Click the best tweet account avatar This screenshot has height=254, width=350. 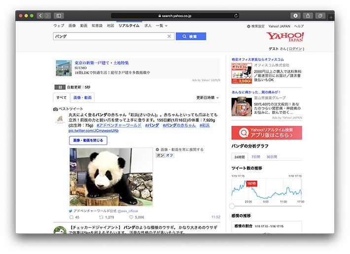60,119
